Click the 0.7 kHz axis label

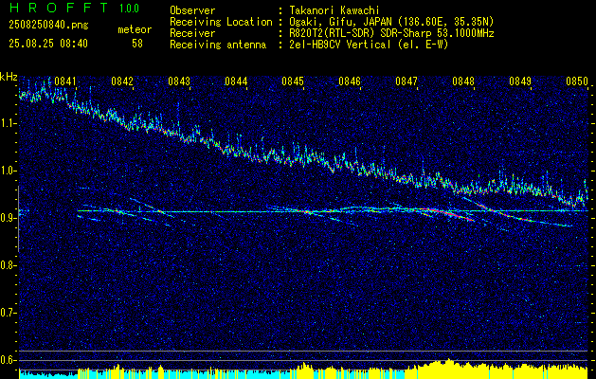pyautogui.click(x=8, y=313)
